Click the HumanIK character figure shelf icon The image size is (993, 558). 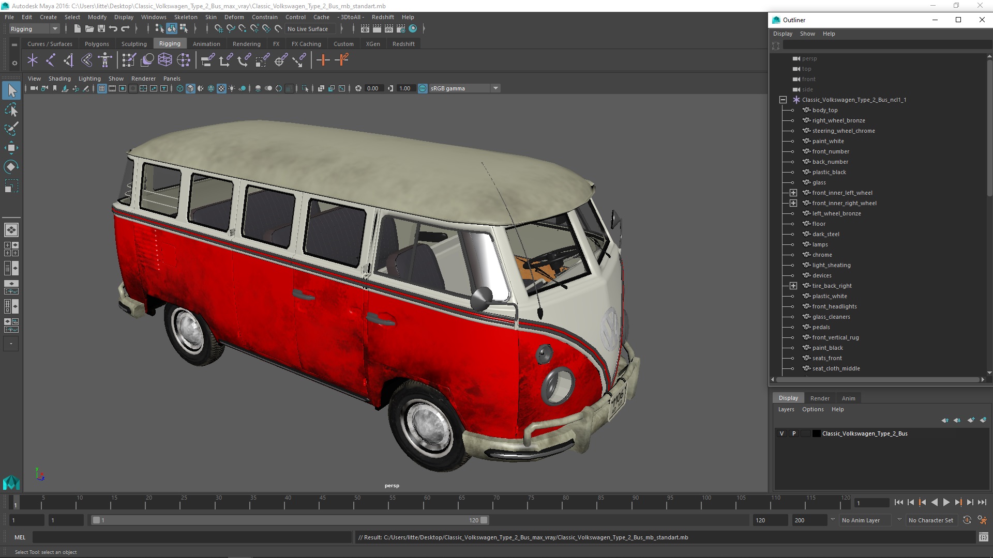coord(105,60)
